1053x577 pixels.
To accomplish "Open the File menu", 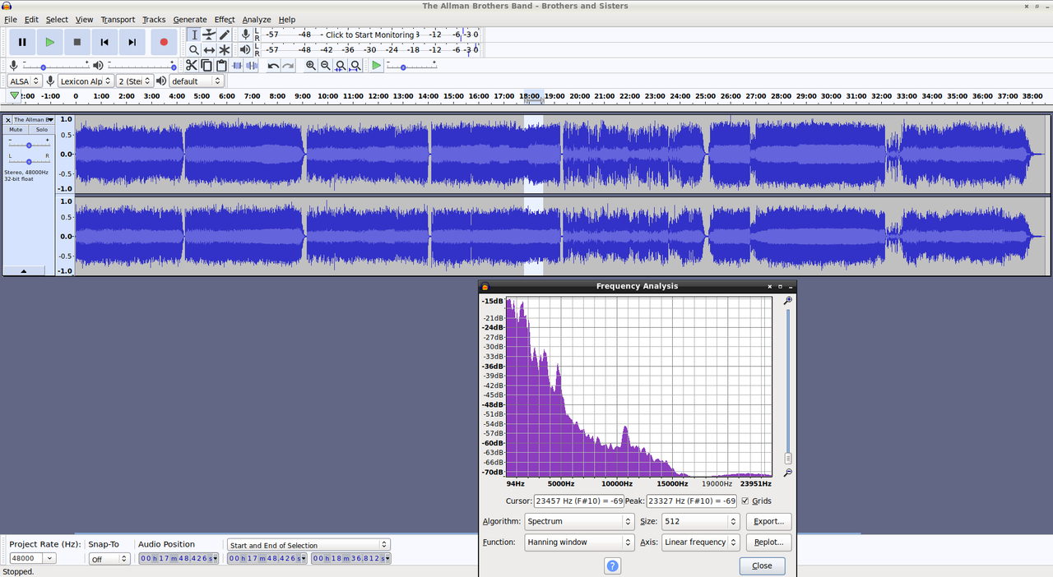I will tap(11, 19).
